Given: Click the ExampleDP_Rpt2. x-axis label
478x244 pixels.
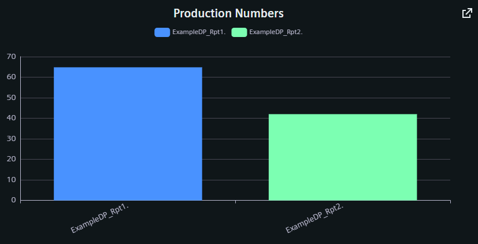Looking at the screenshot, I should (x=315, y=219).
